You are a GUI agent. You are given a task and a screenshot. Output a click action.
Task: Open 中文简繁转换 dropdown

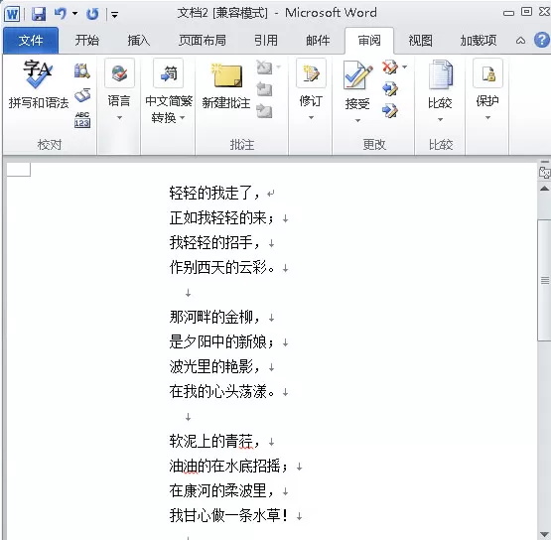click(x=169, y=91)
